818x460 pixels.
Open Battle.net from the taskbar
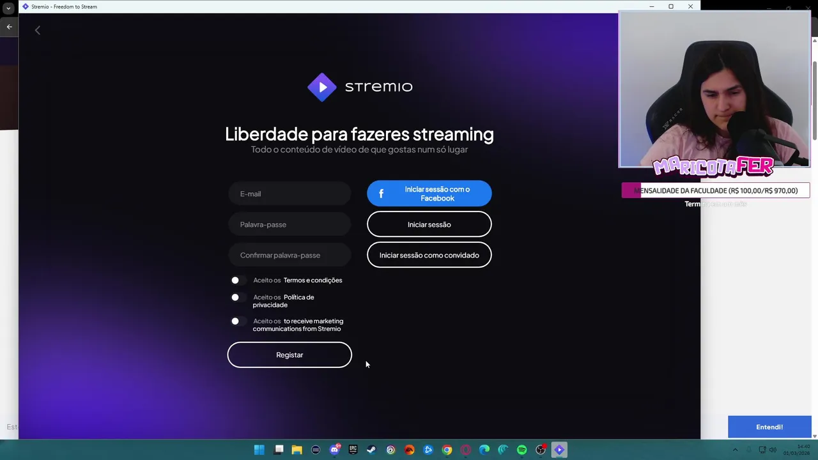point(428,450)
